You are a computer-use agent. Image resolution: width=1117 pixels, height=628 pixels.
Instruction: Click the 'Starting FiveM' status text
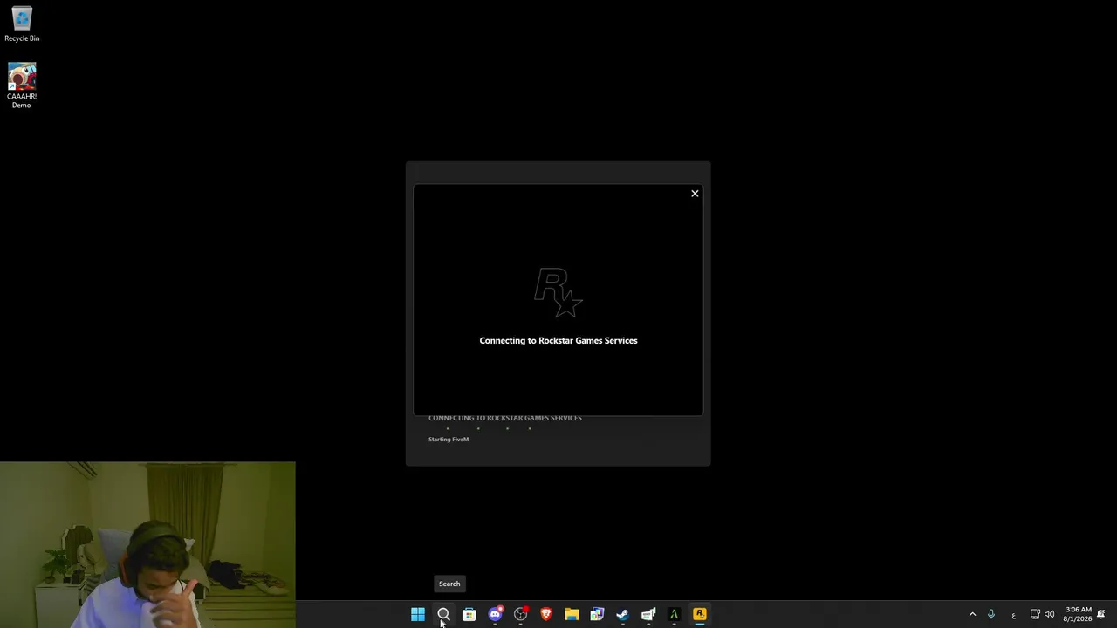[449, 440]
